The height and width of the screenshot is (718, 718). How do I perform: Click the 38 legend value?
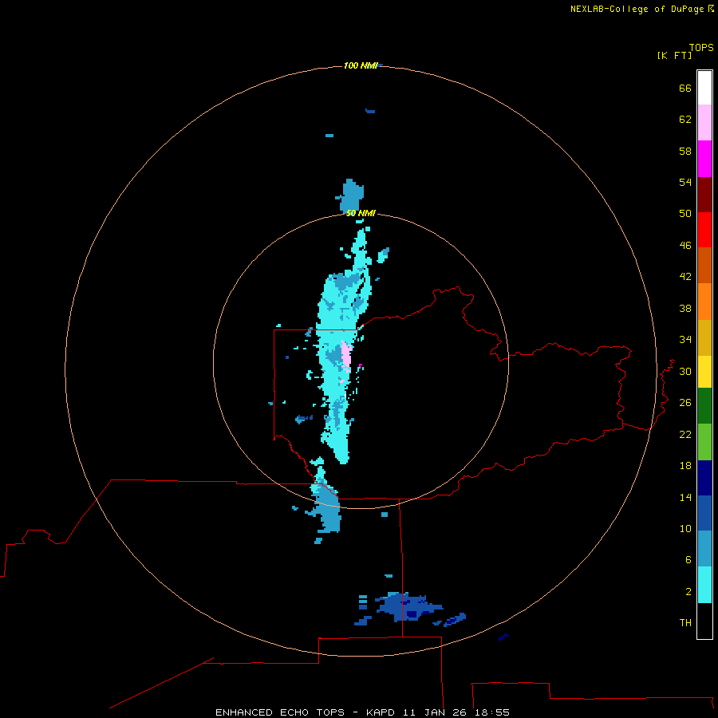(685, 309)
